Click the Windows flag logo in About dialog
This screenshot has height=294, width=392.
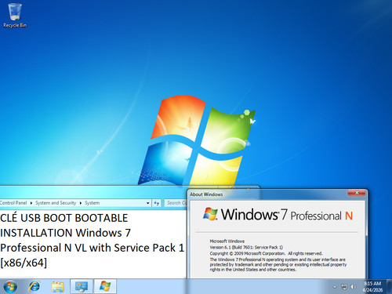pos(210,214)
